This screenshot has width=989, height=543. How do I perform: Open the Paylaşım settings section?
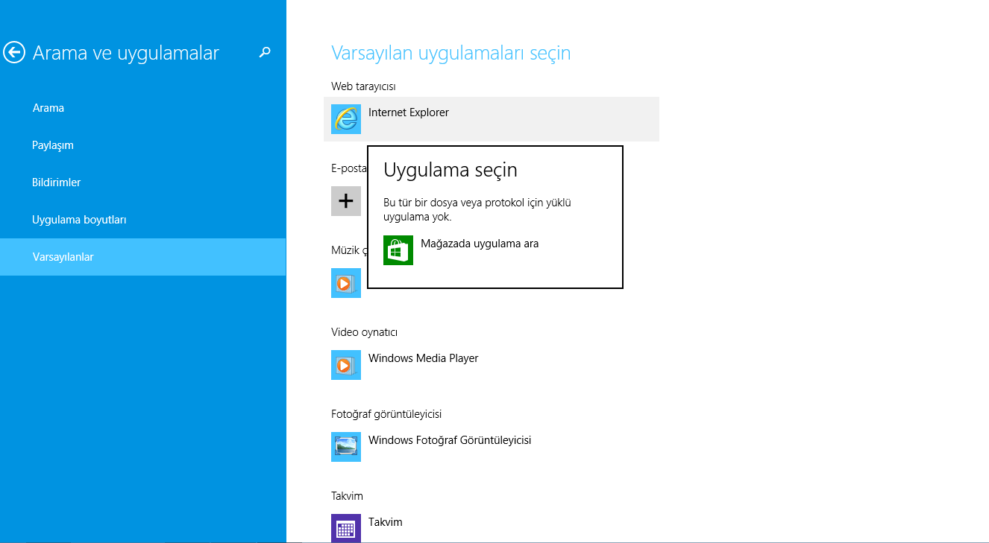coord(142,145)
